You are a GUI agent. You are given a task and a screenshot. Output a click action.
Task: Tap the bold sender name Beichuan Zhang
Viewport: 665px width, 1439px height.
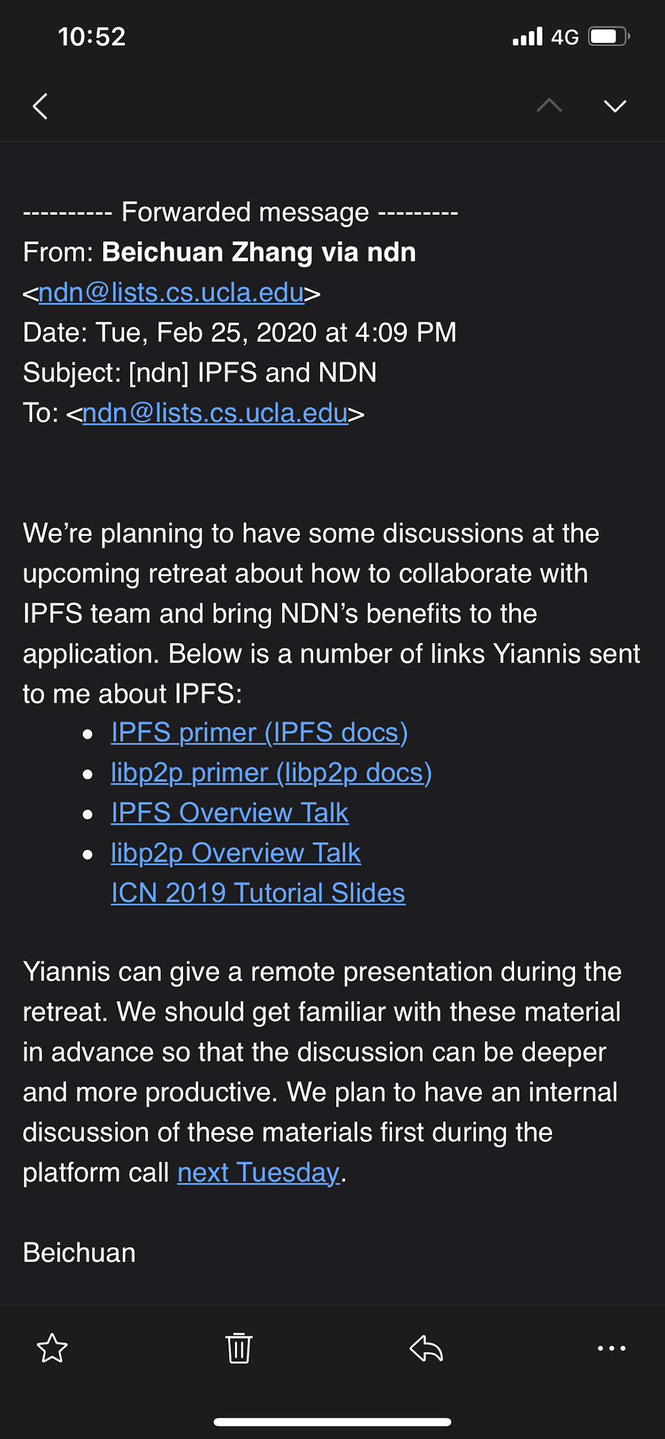click(259, 252)
